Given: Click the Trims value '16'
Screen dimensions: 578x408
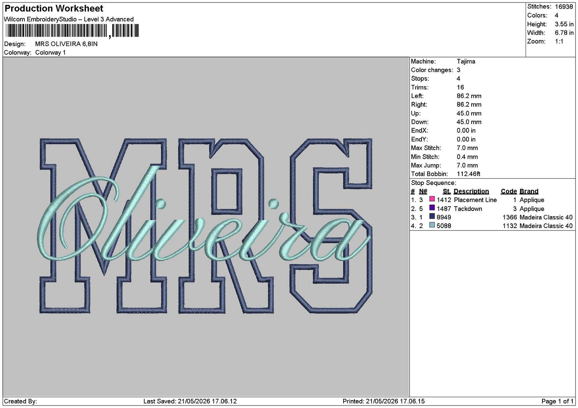Looking at the screenshot, I should (x=460, y=88).
